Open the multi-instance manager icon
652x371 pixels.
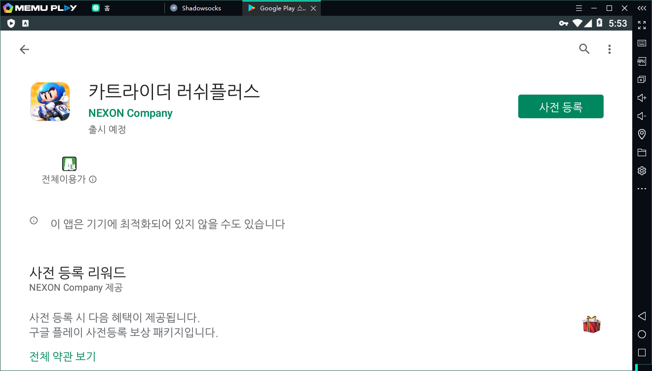(642, 80)
